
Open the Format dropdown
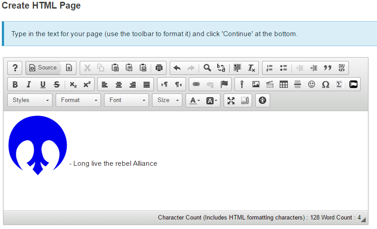coord(78,100)
